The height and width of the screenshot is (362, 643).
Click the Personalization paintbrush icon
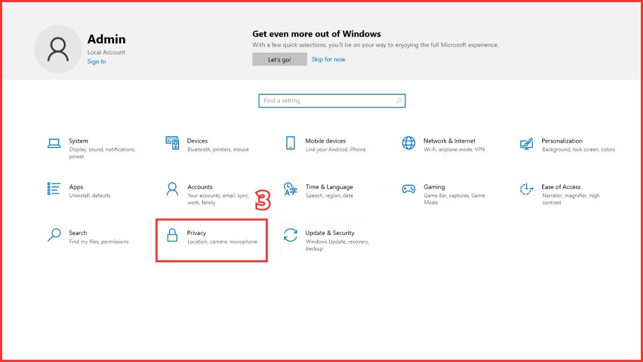pos(527,144)
